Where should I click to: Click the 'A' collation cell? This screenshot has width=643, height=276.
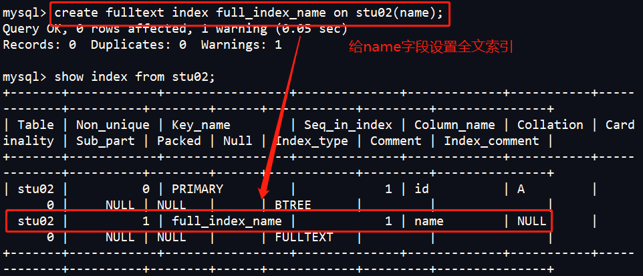[521, 189]
